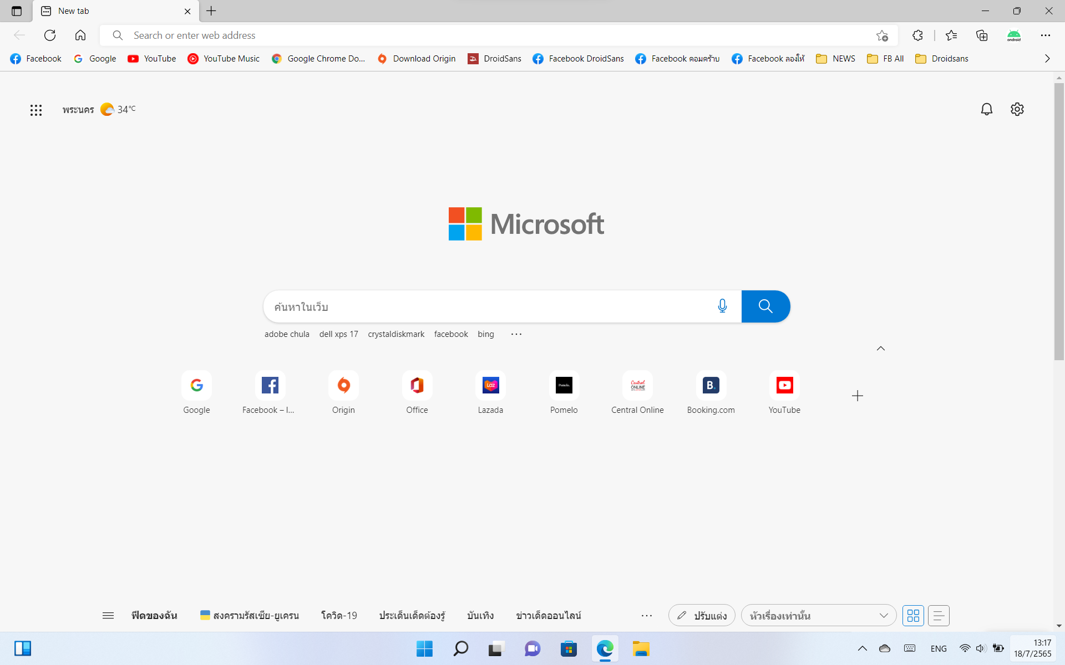Click the blue web search button
This screenshot has height=665, width=1065.
[x=765, y=306]
